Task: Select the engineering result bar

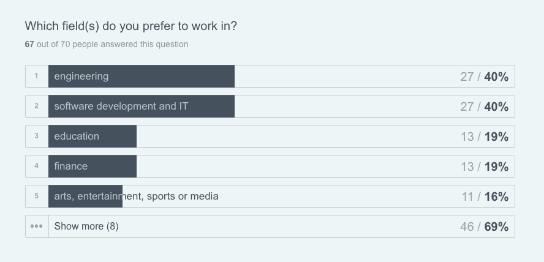Action: (270, 77)
